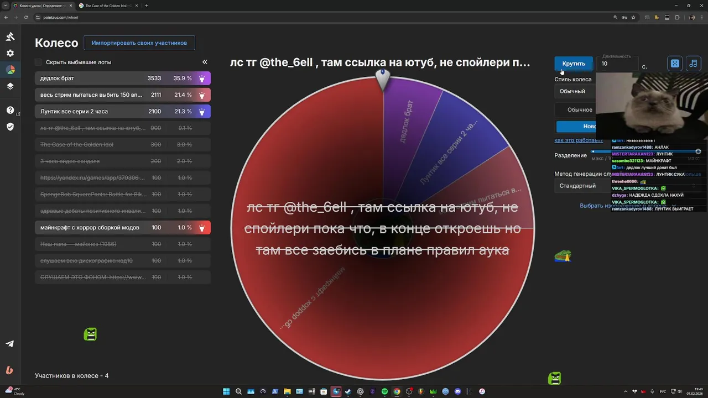Image resolution: width=708 pixels, height=398 pixels.
Task: Open the auction gavel icon in sidebar
Action: pyautogui.click(x=10, y=36)
